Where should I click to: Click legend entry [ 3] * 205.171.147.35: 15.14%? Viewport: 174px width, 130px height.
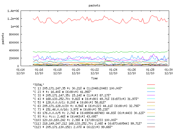click(x=72, y=95)
